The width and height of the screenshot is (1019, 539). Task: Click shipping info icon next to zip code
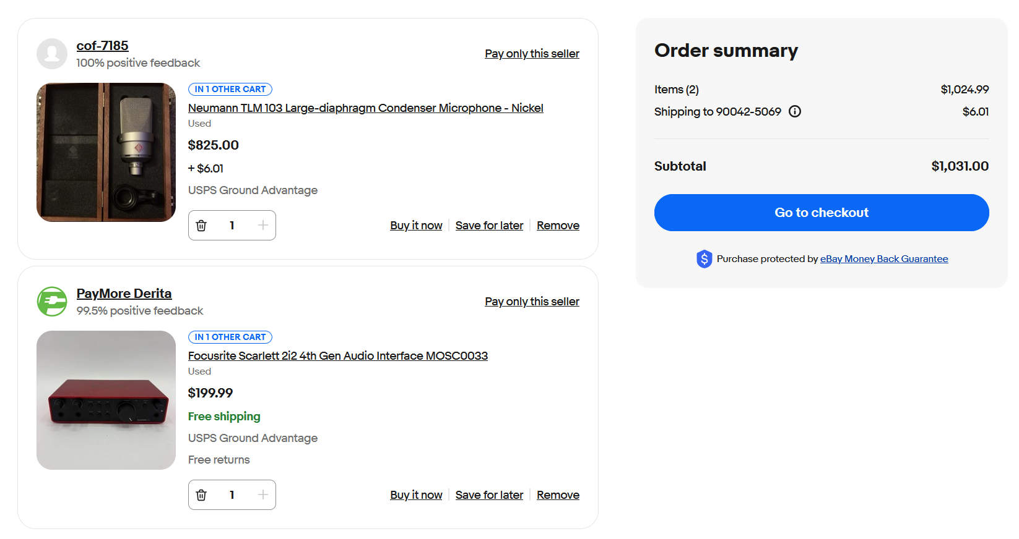(x=795, y=112)
